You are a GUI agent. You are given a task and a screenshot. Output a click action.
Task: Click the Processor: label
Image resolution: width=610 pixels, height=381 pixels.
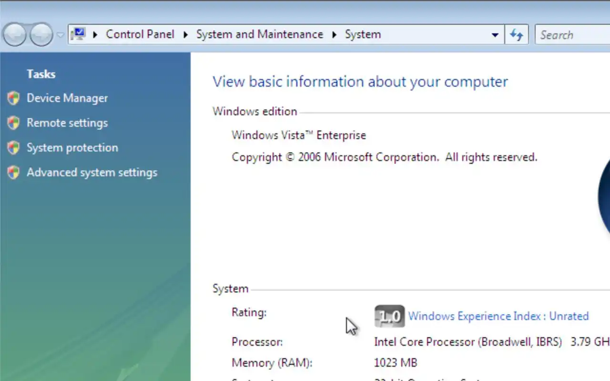tap(257, 342)
